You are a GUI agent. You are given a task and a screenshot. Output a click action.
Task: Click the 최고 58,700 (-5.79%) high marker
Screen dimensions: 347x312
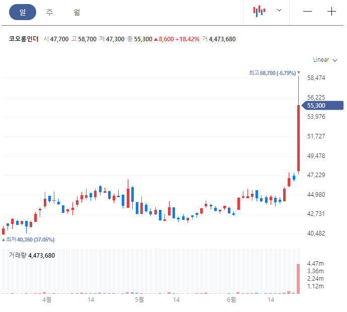(275, 73)
